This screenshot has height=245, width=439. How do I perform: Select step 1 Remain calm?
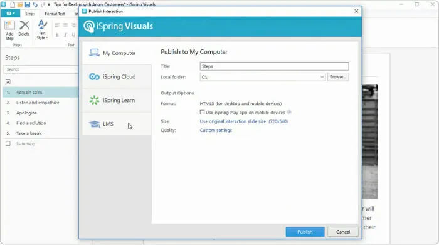(41, 92)
